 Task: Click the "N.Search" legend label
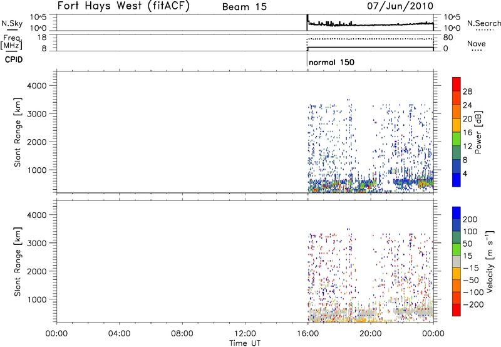click(x=483, y=23)
